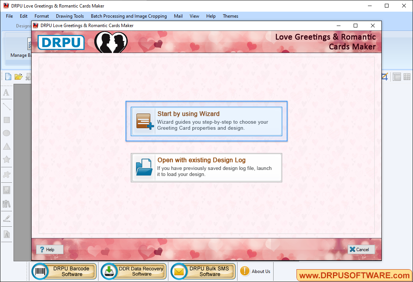The height and width of the screenshot is (282, 413).
Task: Toggle the grid view icon
Action: tap(407, 77)
